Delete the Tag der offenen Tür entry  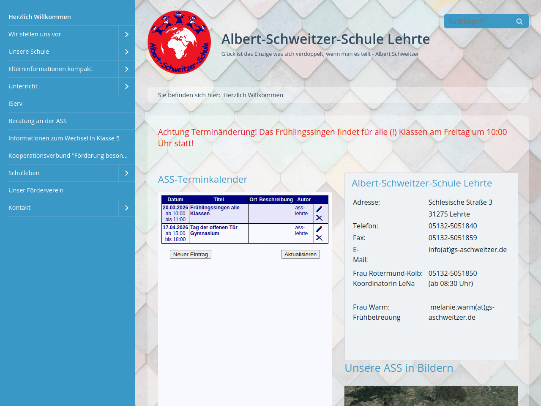pyautogui.click(x=319, y=238)
